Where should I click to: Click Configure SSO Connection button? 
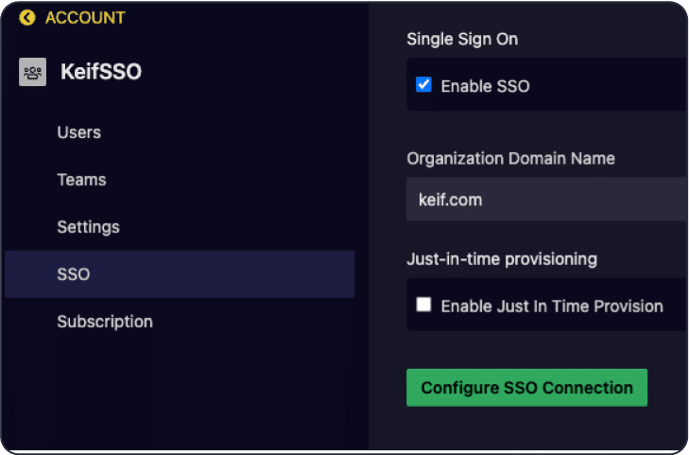(526, 388)
